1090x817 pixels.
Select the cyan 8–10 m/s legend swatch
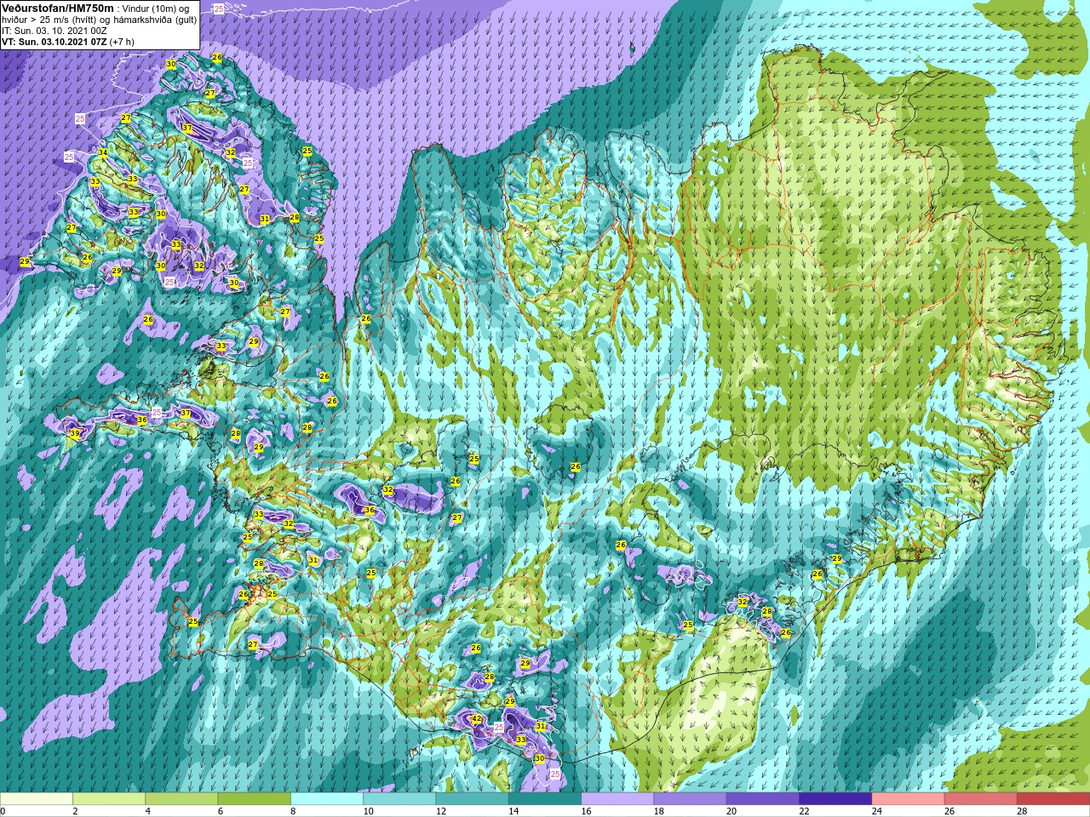coord(327,799)
